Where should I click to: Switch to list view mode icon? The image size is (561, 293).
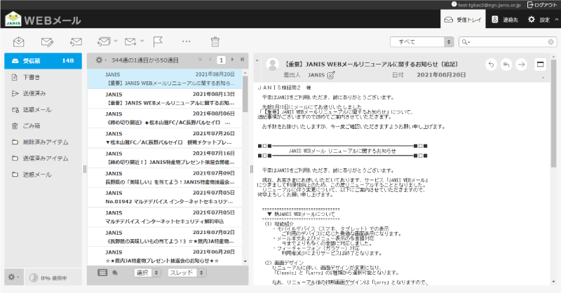[102, 273]
